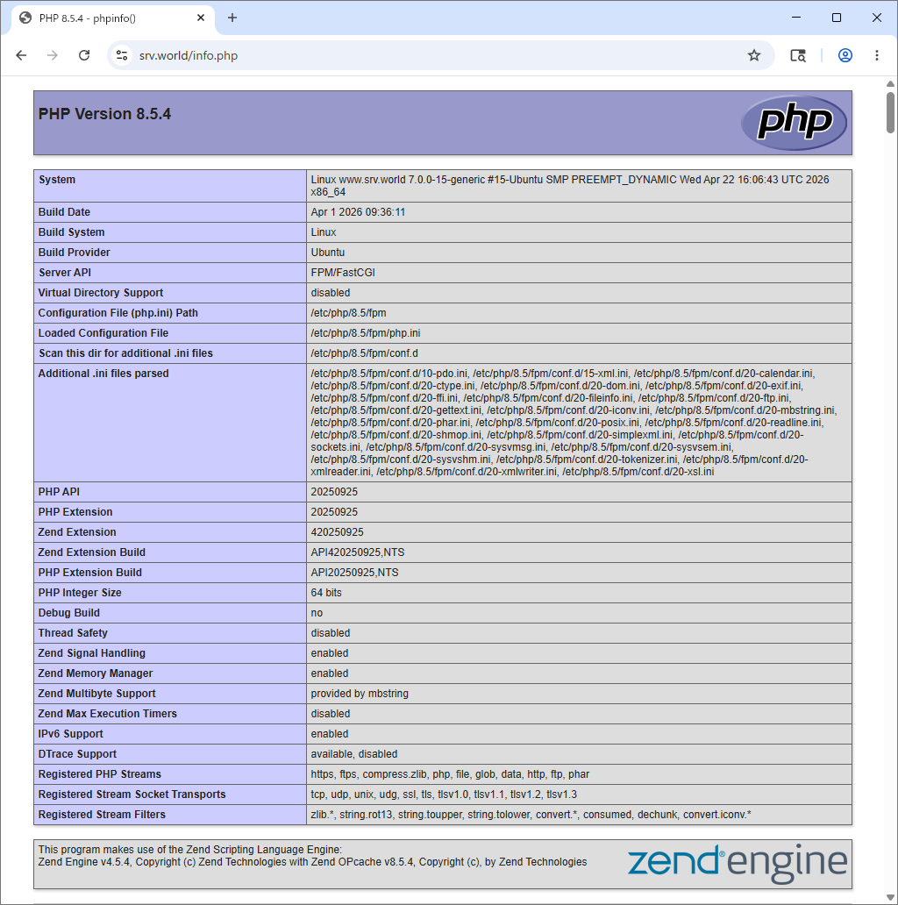Click the scrollbar down arrow
The width and height of the screenshot is (898, 905).
click(890, 898)
